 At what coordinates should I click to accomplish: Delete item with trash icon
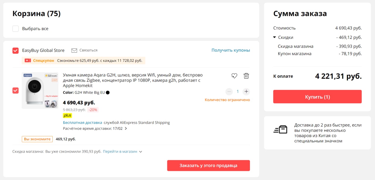tap(246, 76)
